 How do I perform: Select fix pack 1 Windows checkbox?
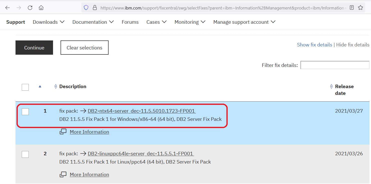(x=25, y=112)
